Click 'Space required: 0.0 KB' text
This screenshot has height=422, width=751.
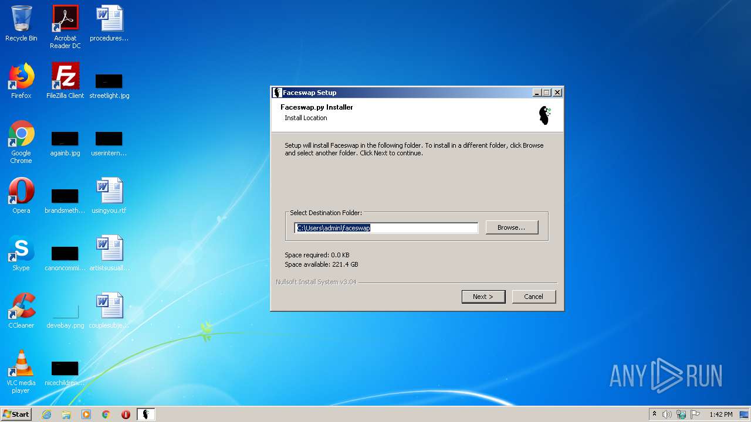tap(317, 255)
